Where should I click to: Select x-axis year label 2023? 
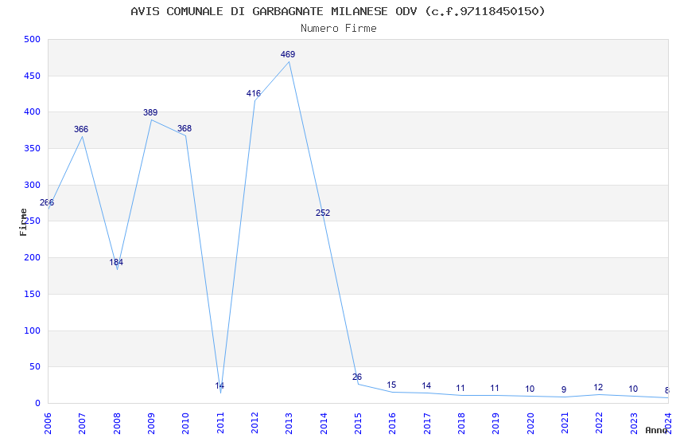pyautogui.click(x=634, y=424)
